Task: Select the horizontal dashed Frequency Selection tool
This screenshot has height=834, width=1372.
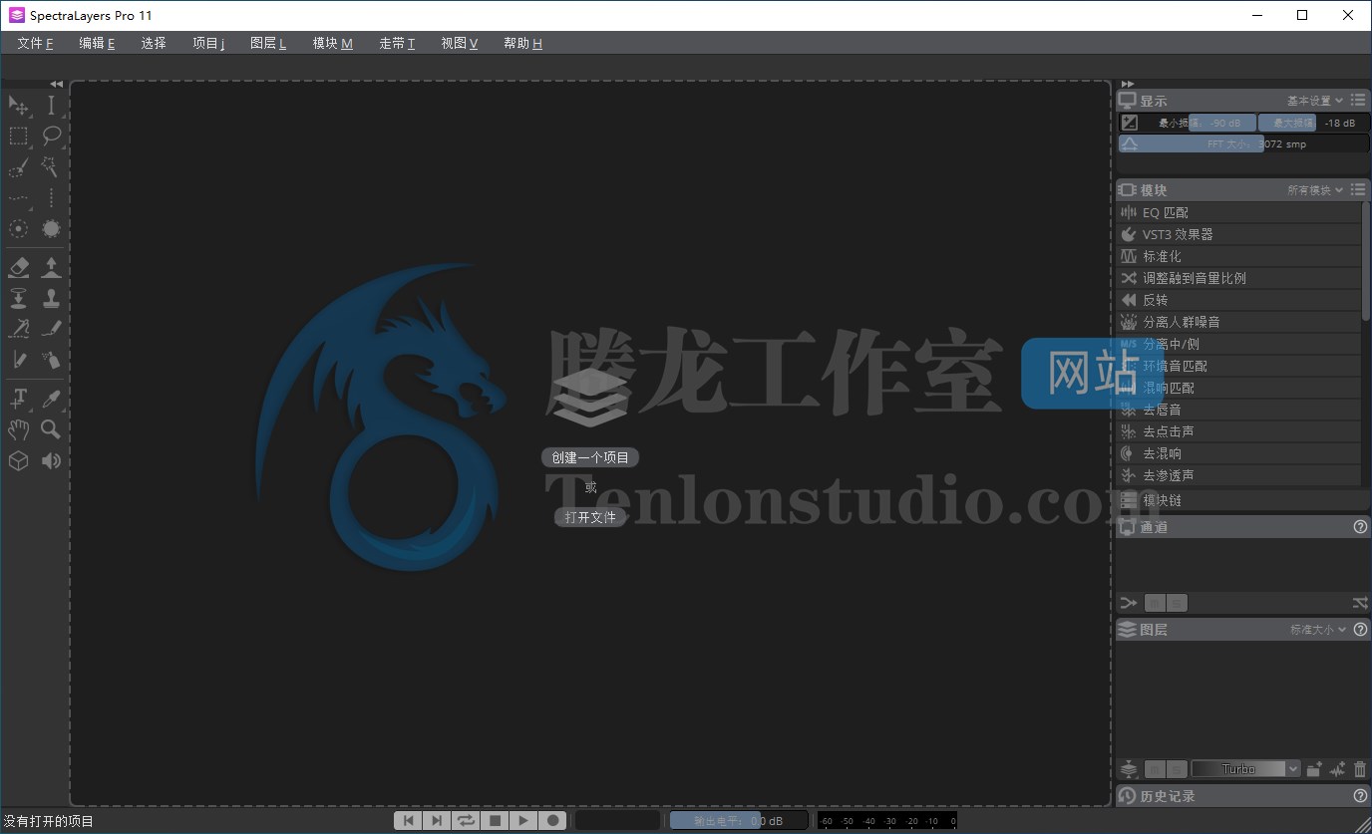Action: point(18,198)
